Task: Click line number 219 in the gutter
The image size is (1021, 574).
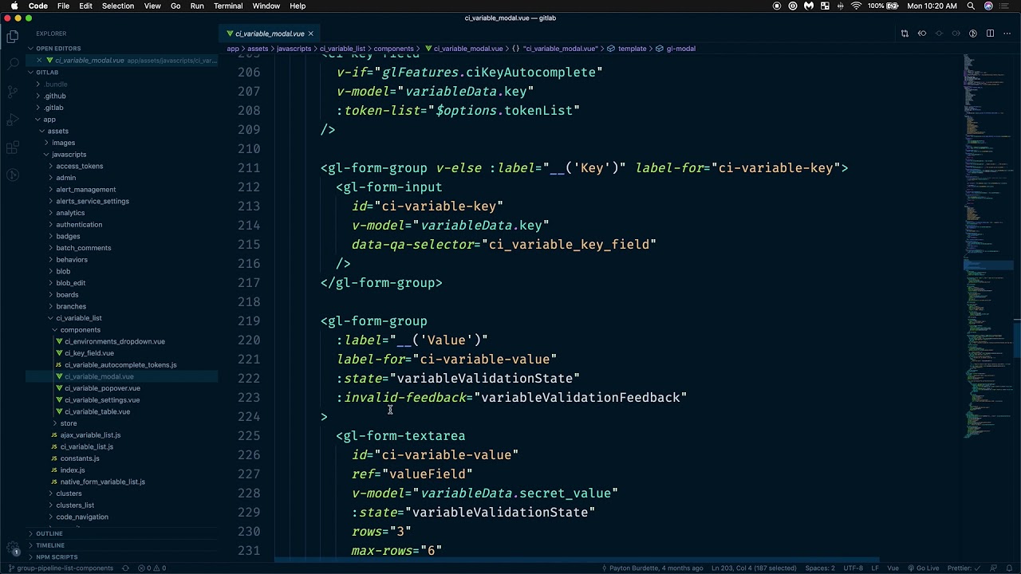Action: pyautogui.click(x=249, y=321)
